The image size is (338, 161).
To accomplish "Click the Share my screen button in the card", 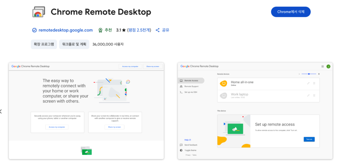I will (115, 127).
